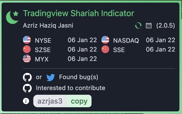Screen dimensions: 182x114
Task: Click the Malaysia flag next to MYX
Action: [27, 59]
